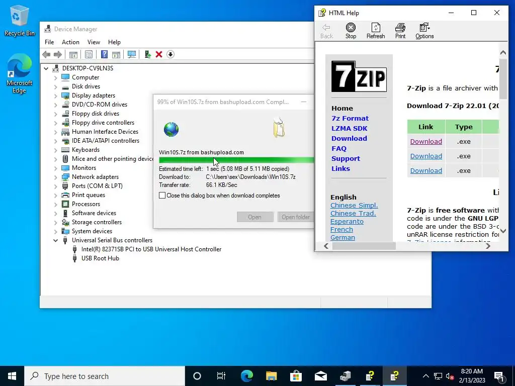The height and width of the screenshot is (386, 515).
Task: Click the Cortana circle on taskbar
Action: coord(197,376)
